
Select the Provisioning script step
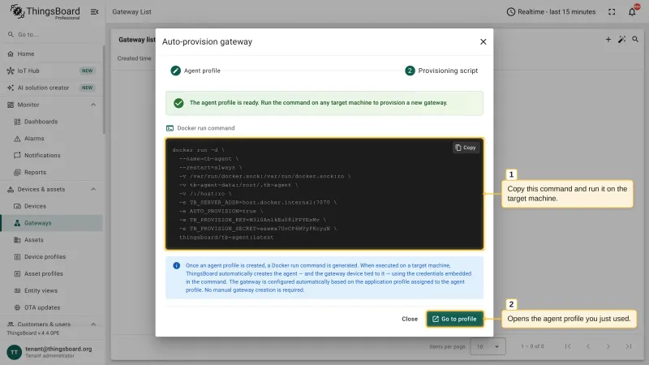tap(441, 71)
